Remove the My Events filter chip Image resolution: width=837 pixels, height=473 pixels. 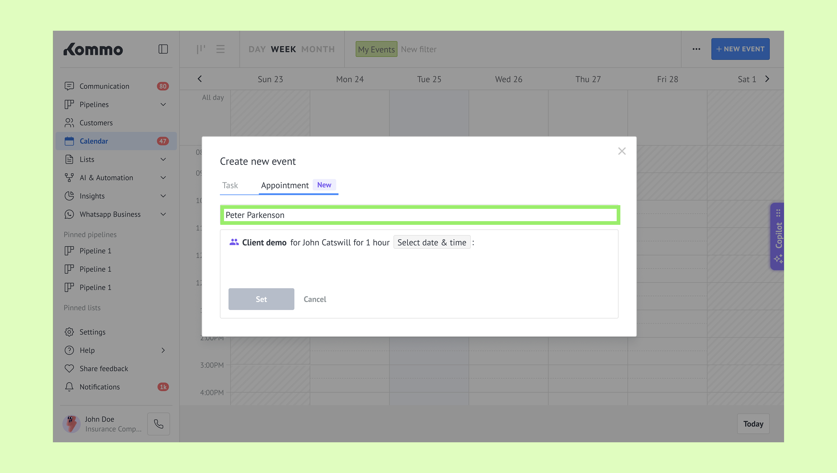tap(376, 49)
